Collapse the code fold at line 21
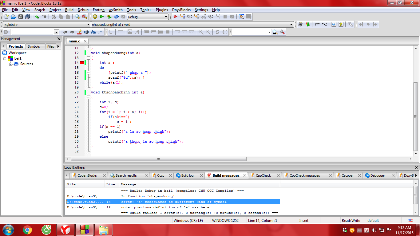The width and height of the screenshot is (420, 236). click(x=88, y=97)
